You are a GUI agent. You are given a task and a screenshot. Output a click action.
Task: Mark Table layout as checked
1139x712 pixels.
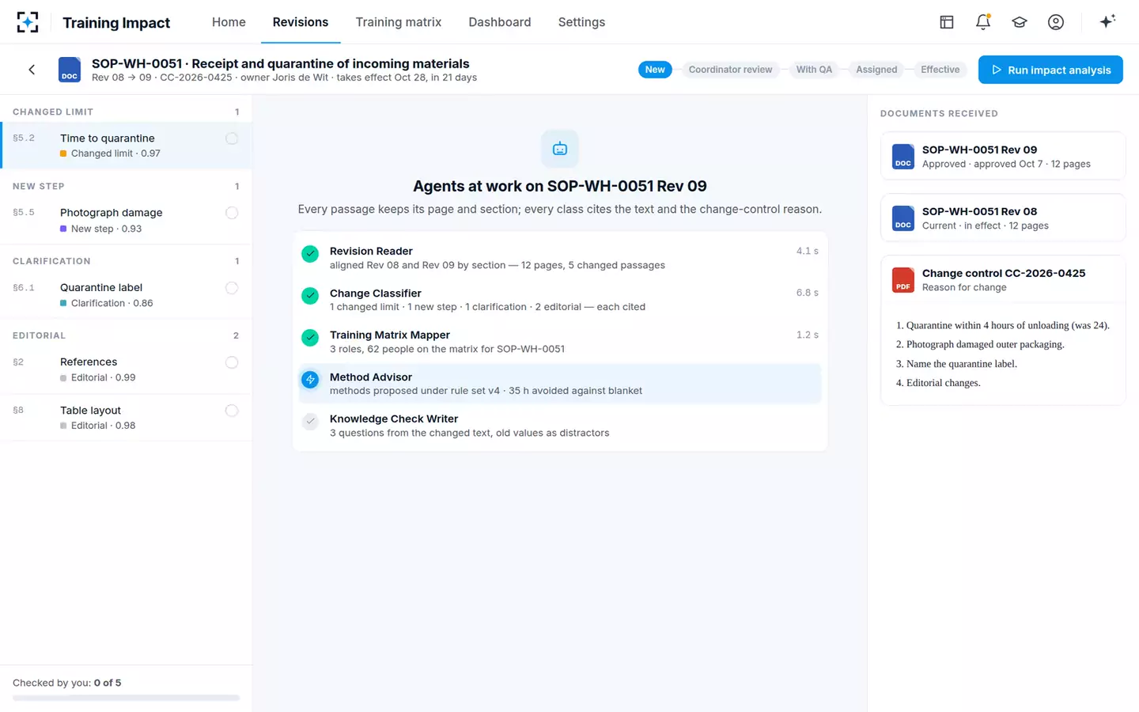[232, 411]
